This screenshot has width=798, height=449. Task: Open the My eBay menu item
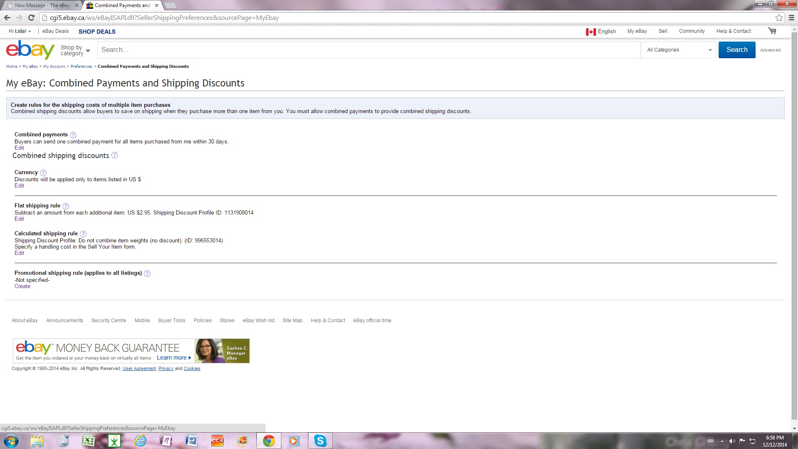click(x=637, y=31)
